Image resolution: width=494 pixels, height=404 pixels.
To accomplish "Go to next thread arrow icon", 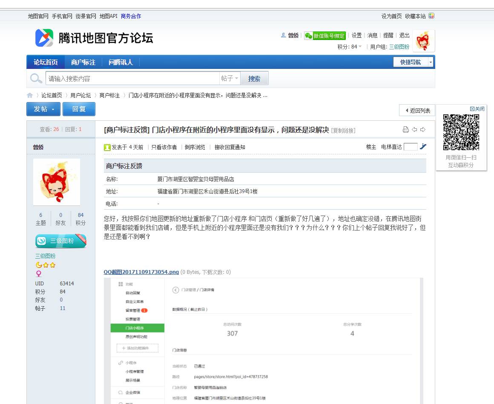I will coord(423,130).
